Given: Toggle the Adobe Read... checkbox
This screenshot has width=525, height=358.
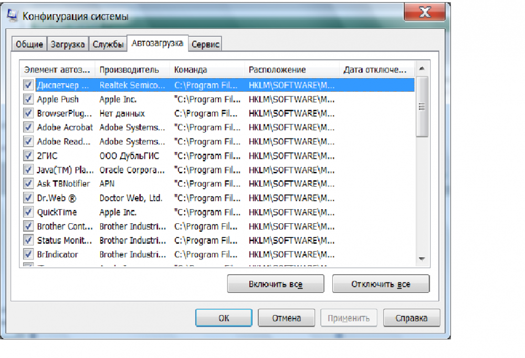Looking at the screenshot, I should (x=28, y=142).
